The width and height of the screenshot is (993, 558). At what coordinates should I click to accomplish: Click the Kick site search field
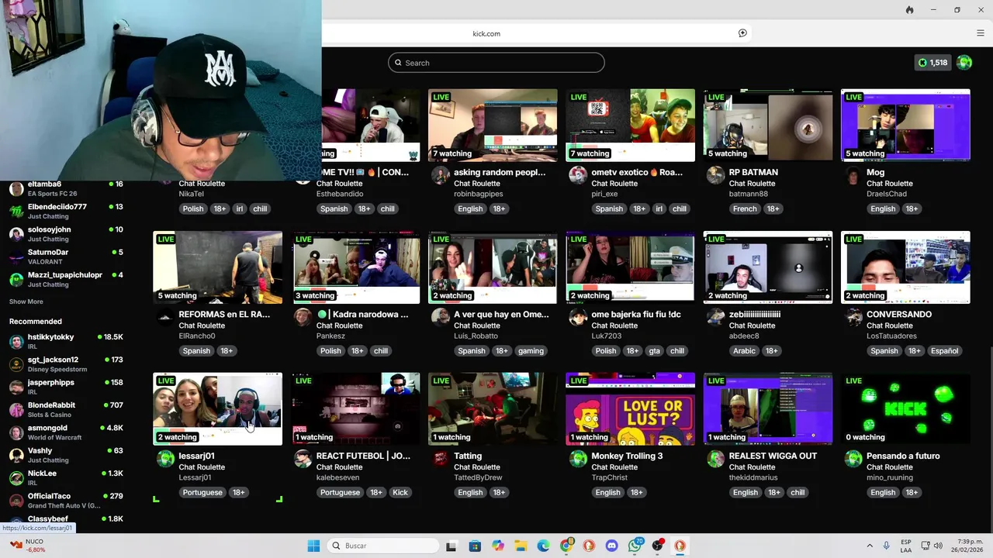(x=496, y=63)
